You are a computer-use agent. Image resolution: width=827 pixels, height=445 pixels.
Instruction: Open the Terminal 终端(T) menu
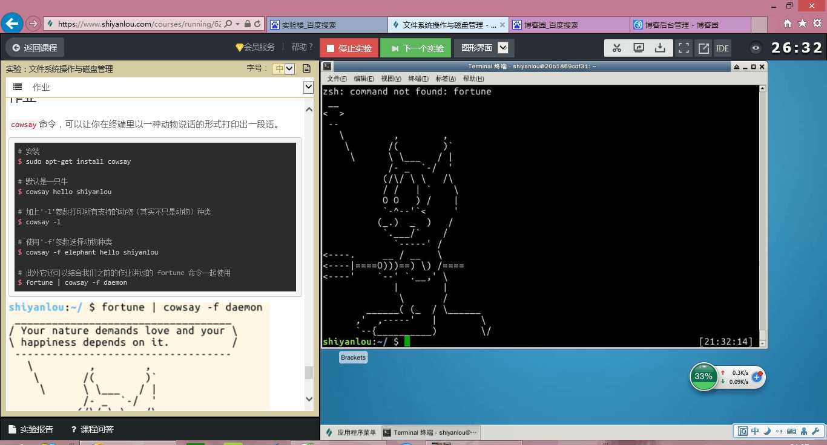tap(418, 79)
